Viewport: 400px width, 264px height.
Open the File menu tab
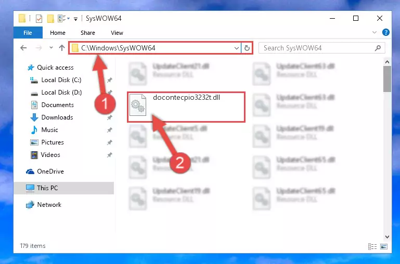tap(28, 33)
